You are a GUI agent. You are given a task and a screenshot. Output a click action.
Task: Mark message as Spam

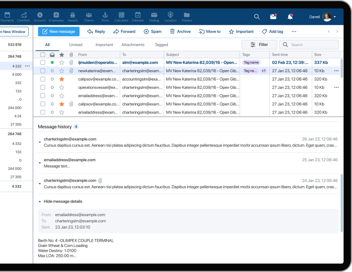click(x=153, y=31)
